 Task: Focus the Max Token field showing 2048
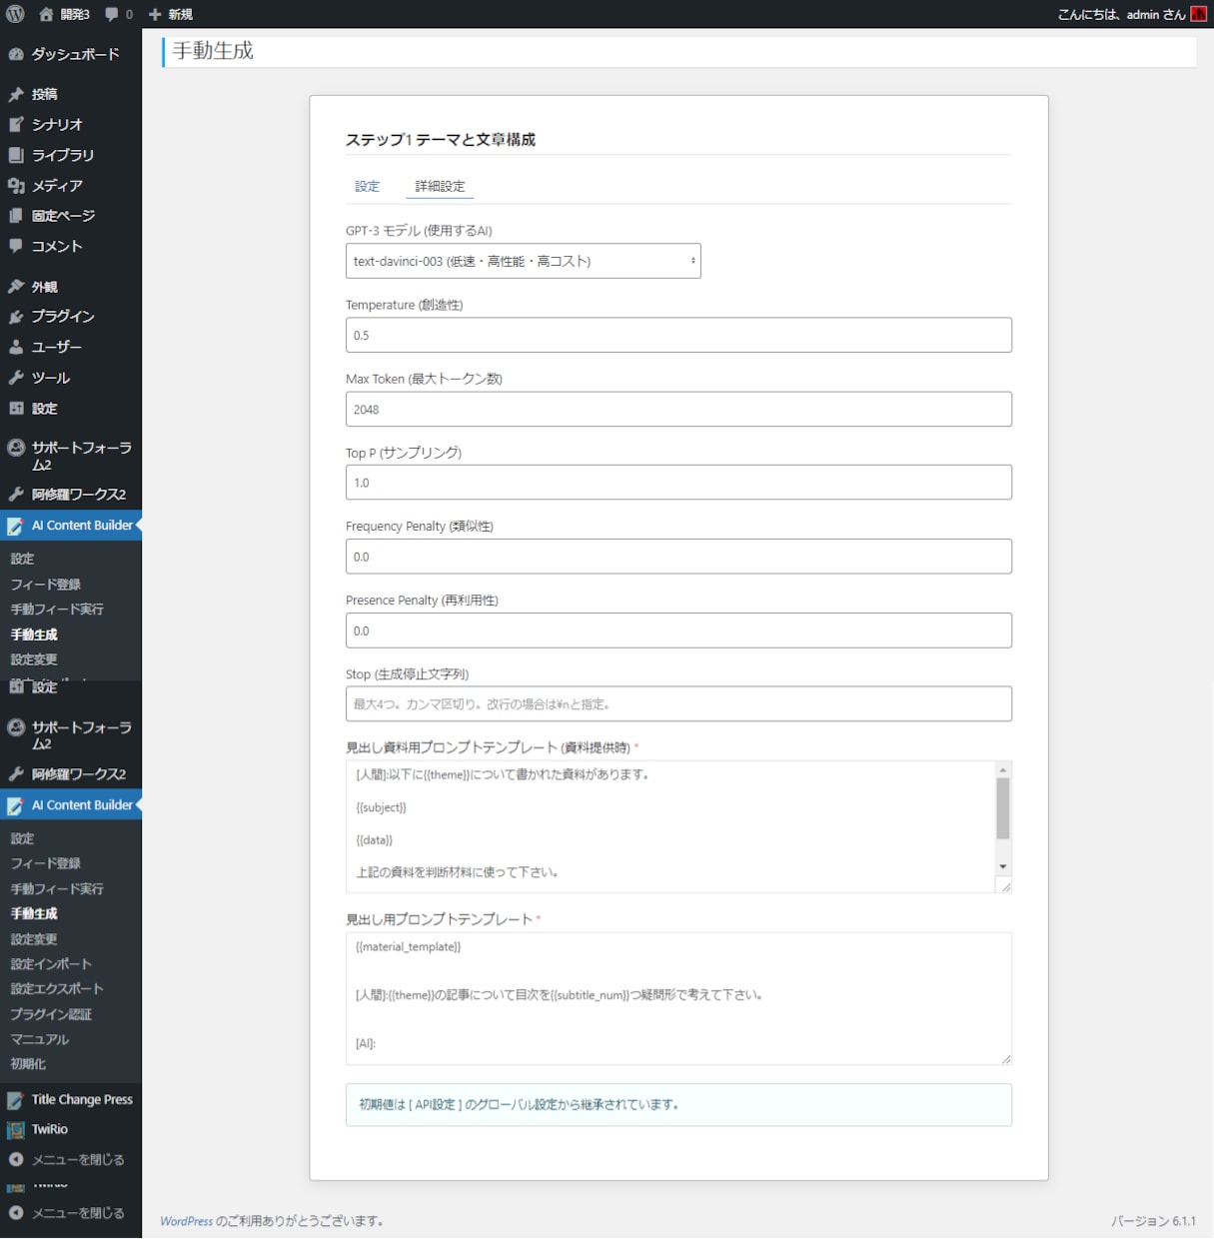(678, 409)
